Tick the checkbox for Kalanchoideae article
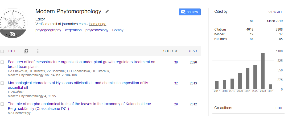This screenshot has width=288, height=116. (2, 104)
